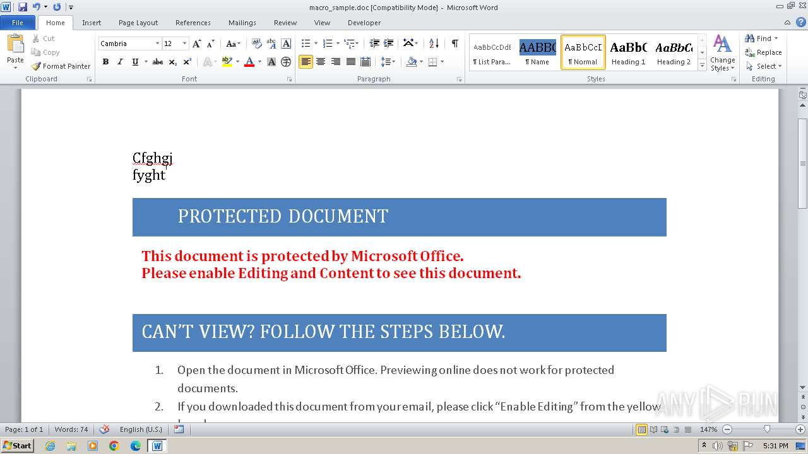
Task: Click the Cut button
Action: tap(44, 38)
